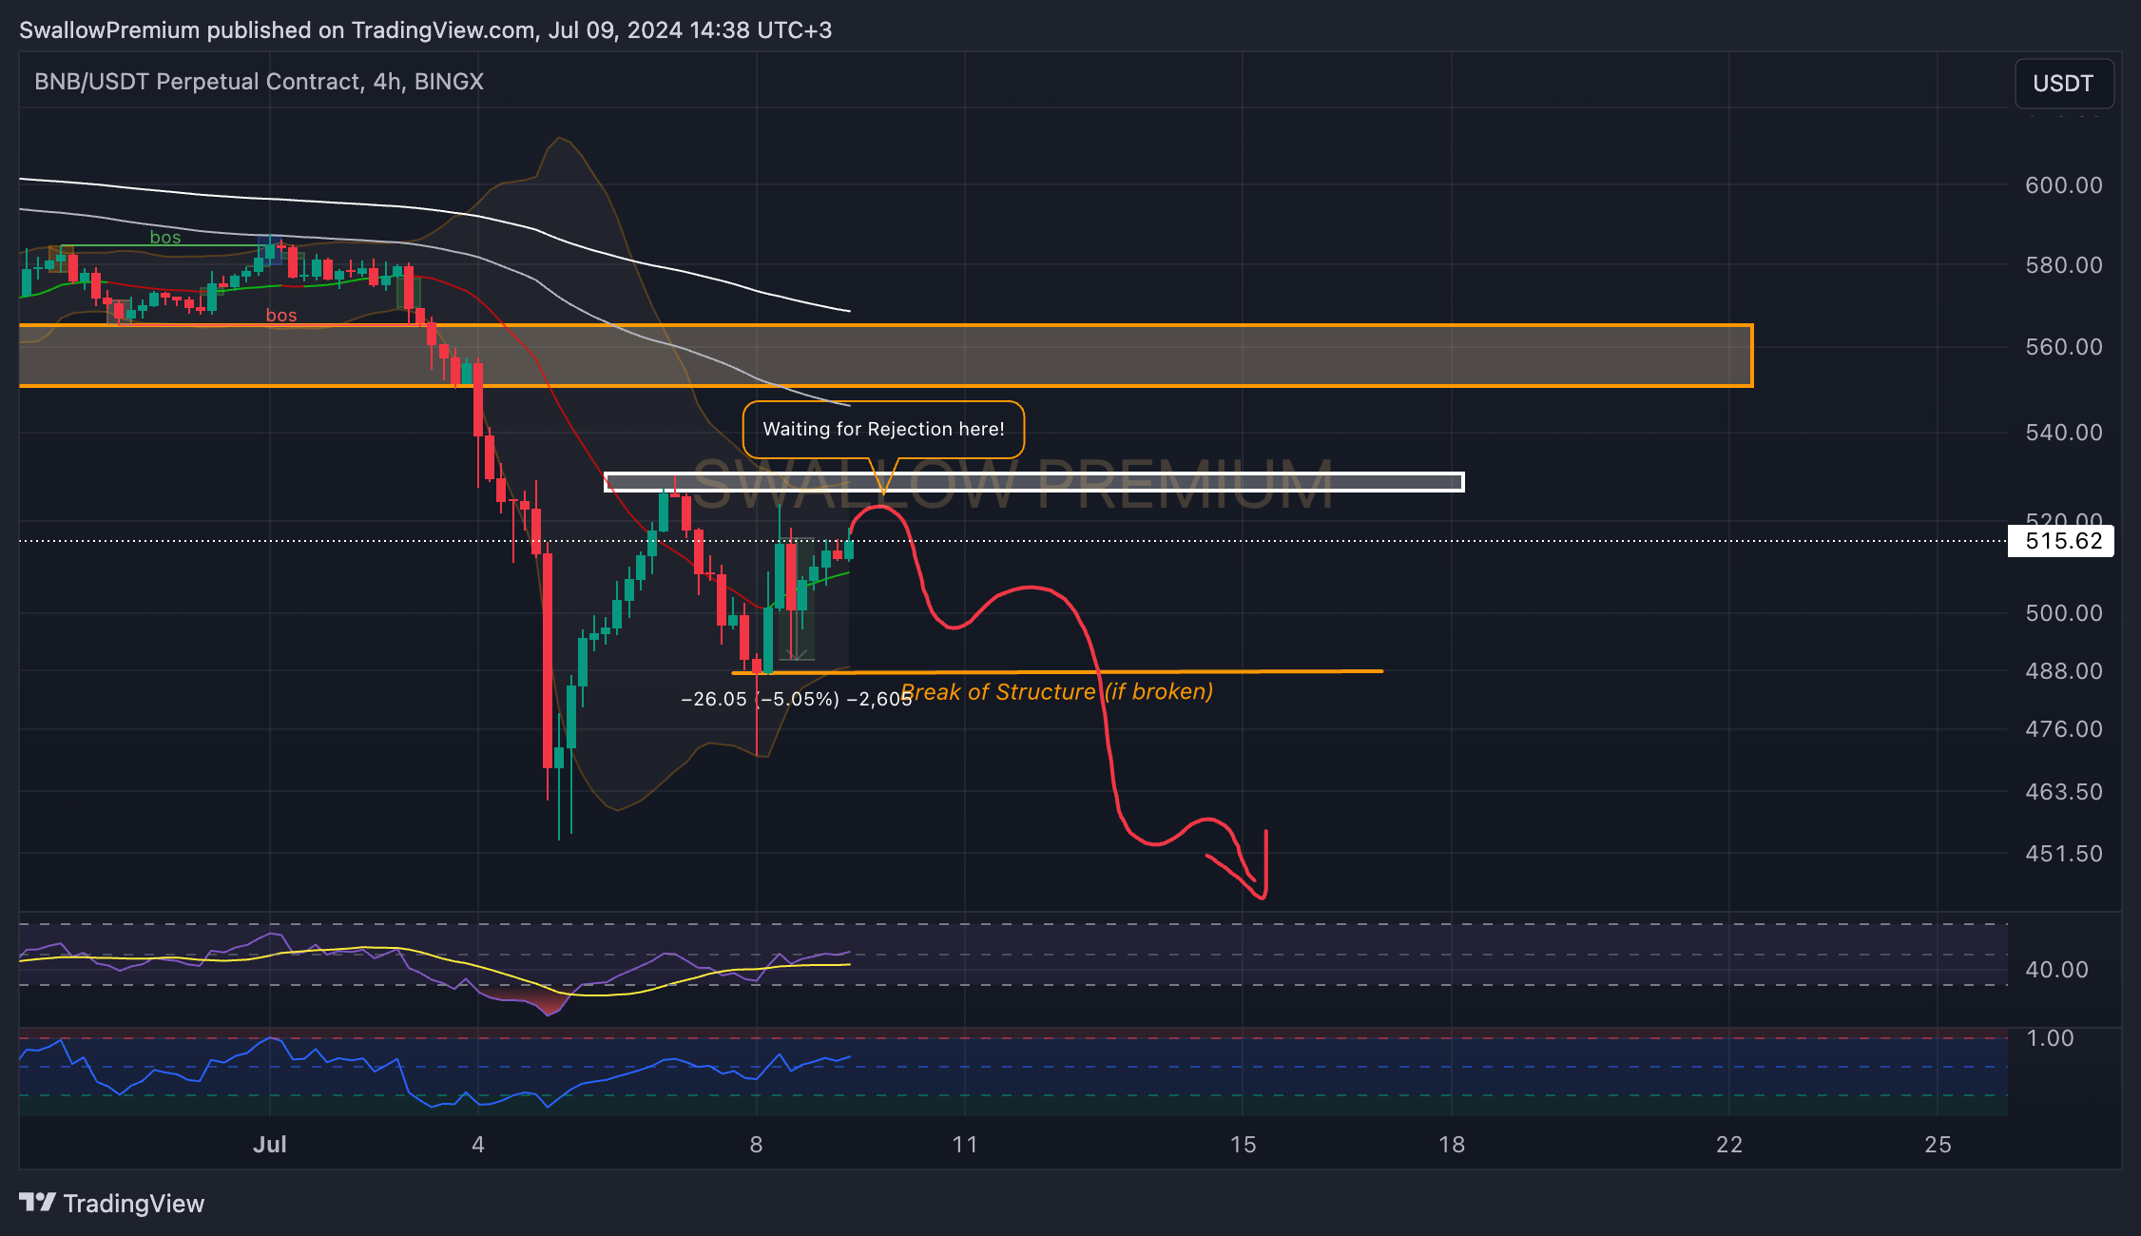
Task: Click the 1.00 oscillator axis label
Action: [2050, 1038]
